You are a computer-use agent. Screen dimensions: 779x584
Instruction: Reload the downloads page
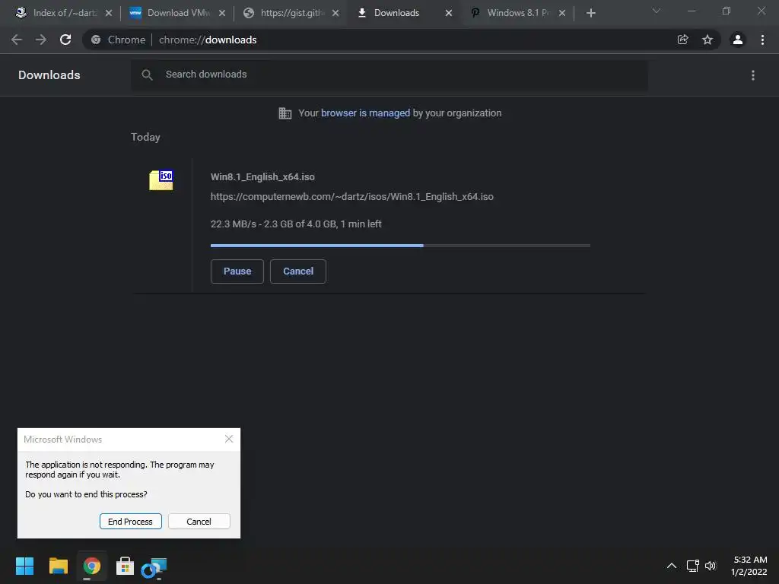[65, 40]
